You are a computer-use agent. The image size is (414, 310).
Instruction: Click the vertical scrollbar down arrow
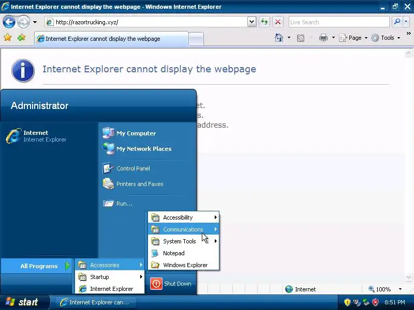(x=408, y=277)
